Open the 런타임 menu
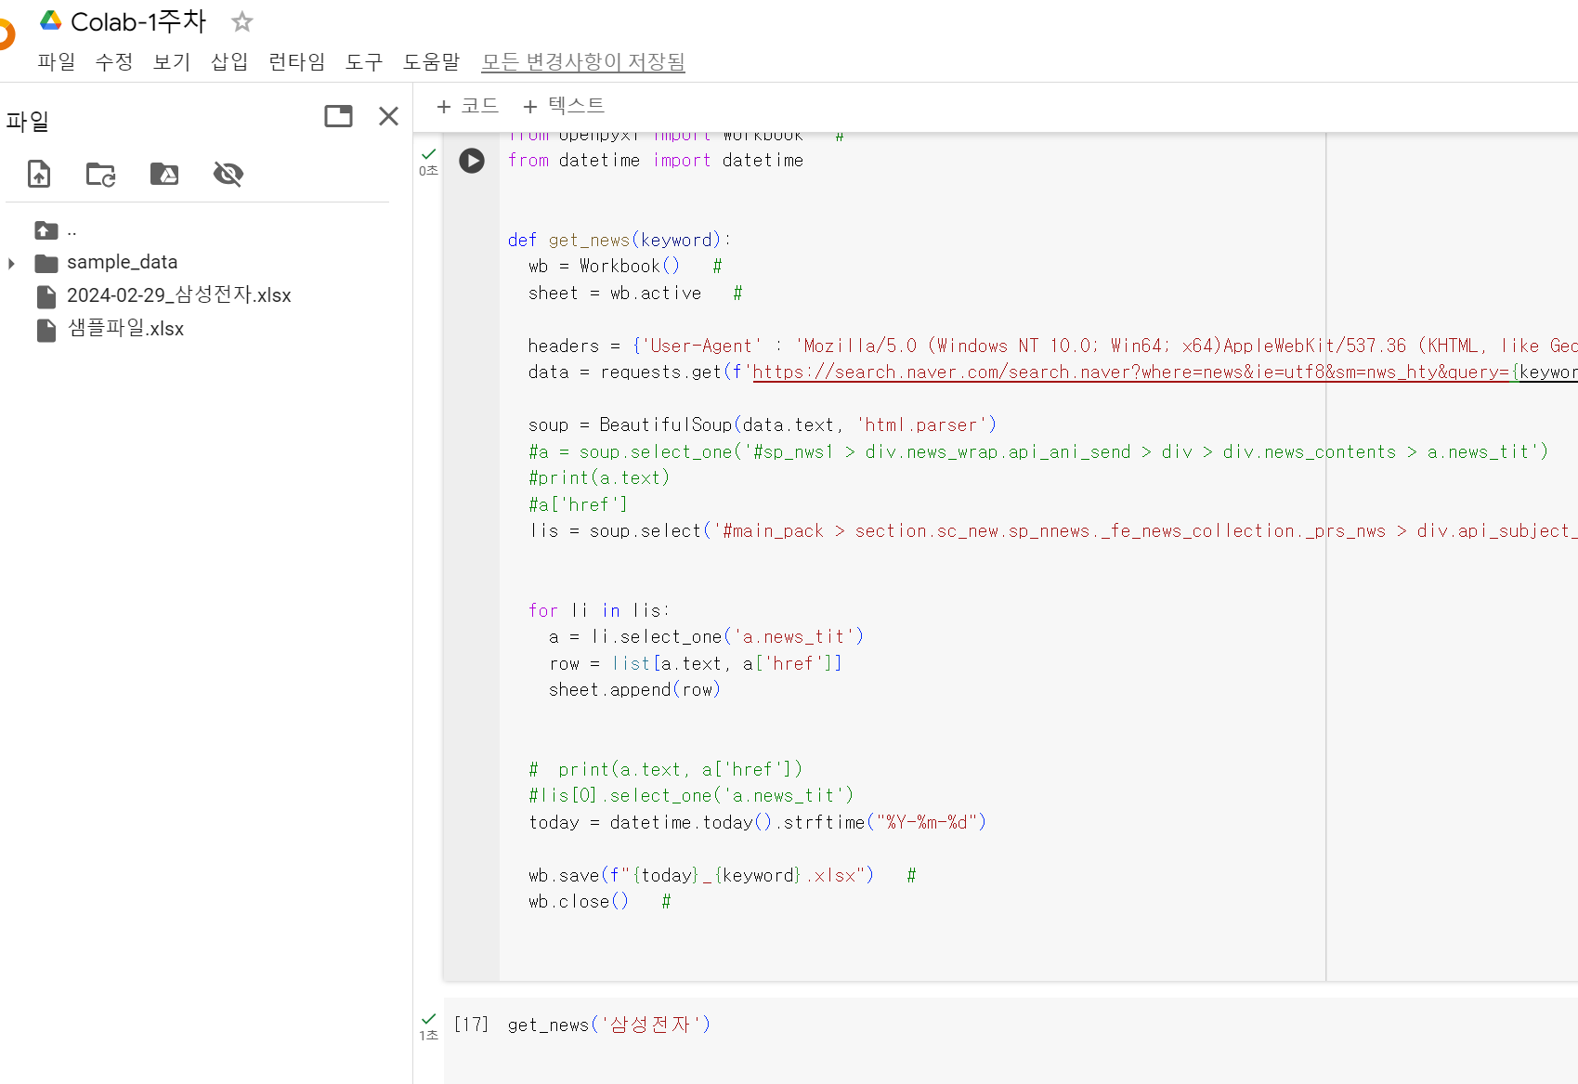This screenshot has height=1084, width=1578. 296,62
